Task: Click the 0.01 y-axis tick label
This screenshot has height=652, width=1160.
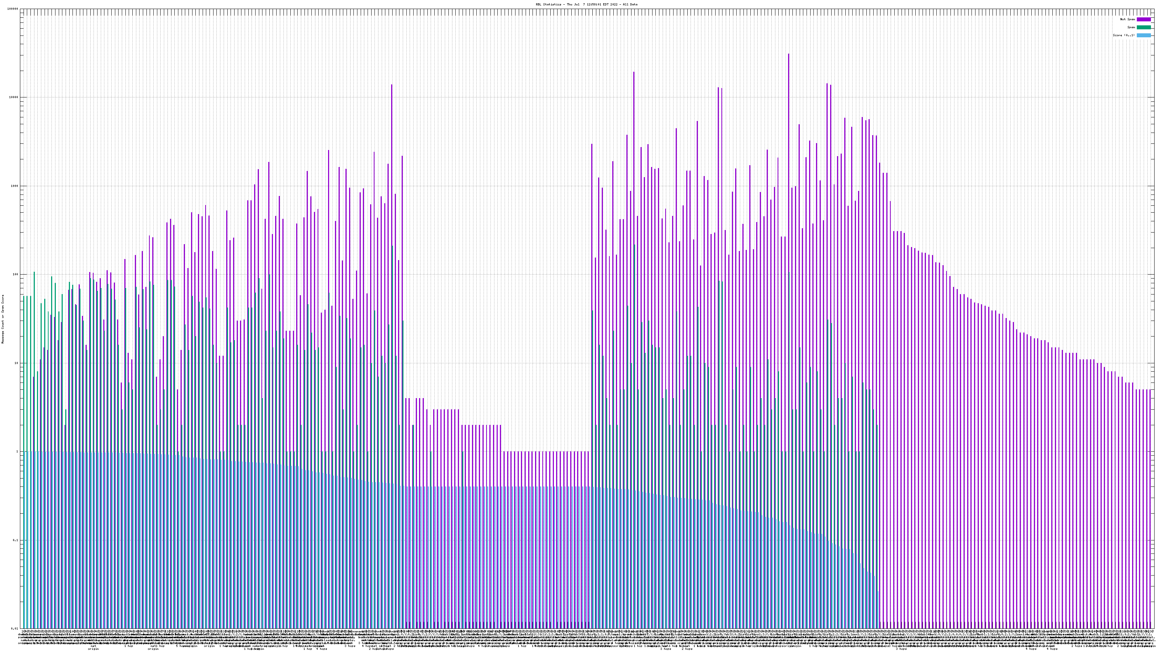Action: 15,628
